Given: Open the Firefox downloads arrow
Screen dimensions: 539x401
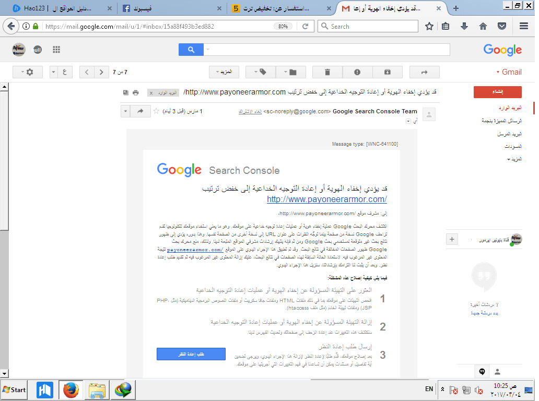Looking at the screenshot, I should coord(464,27).
